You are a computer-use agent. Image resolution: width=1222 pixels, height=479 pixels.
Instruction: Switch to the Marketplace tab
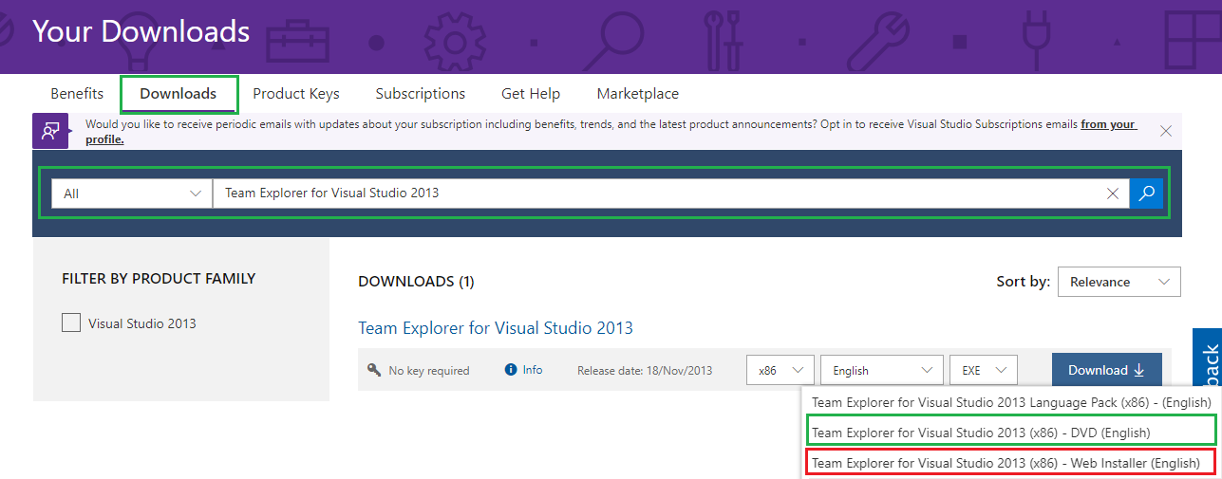[638, 94]
